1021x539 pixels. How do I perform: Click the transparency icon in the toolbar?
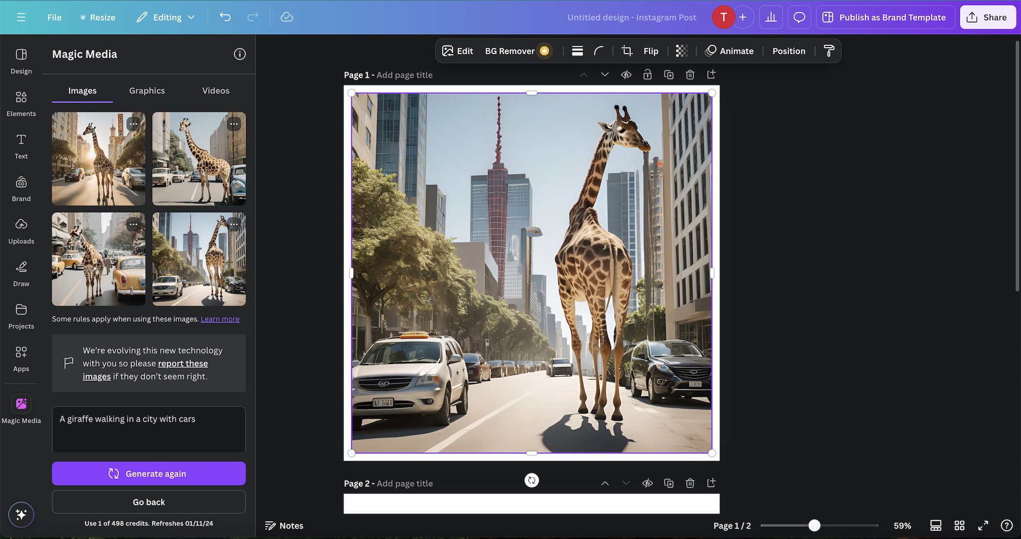pos(682,50)
